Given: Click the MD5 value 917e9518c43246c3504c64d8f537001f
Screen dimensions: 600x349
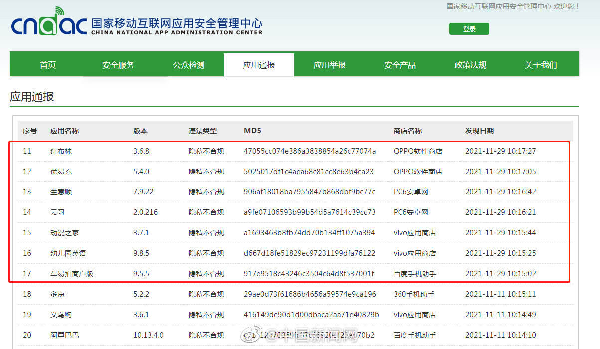Looking at the screenshot, I should (x=309, y=274).
